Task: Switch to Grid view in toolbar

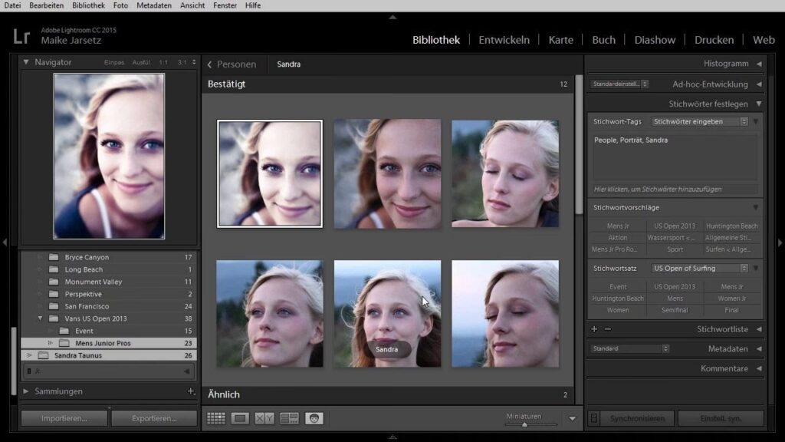Action: [x=216, y=418]
